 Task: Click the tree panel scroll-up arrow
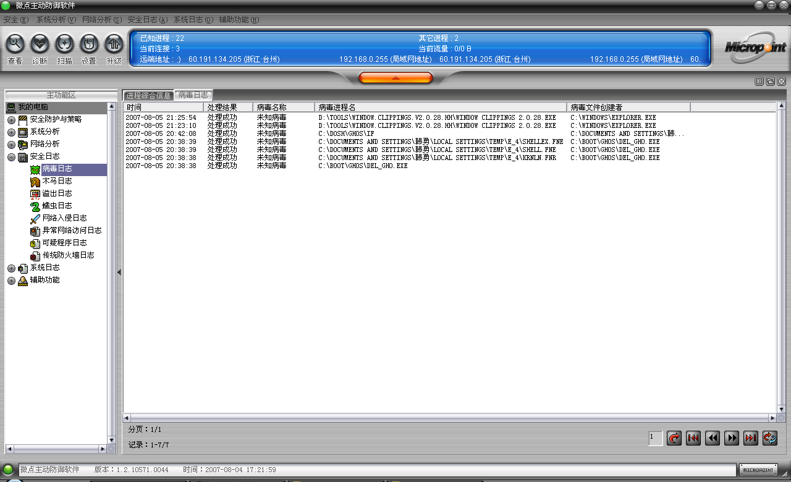click(x=112, y=107)
